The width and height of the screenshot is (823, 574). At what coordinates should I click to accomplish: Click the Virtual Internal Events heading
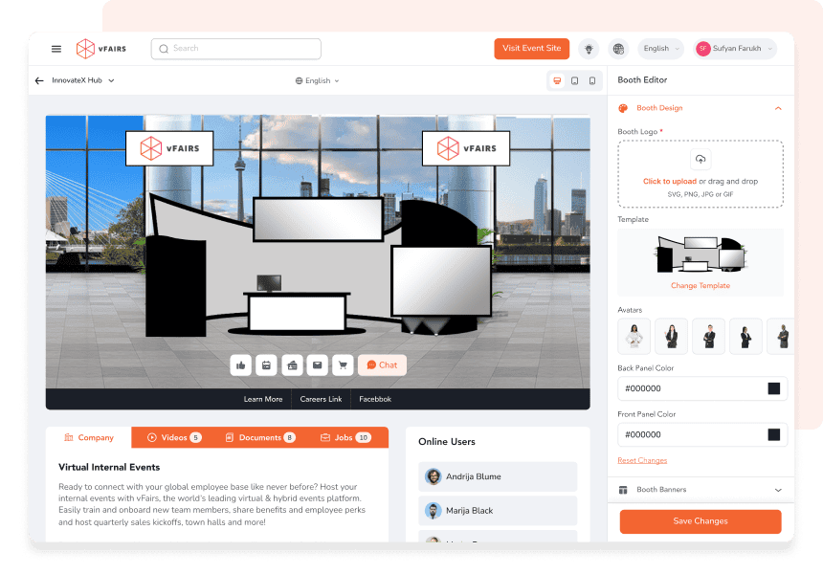109,468
